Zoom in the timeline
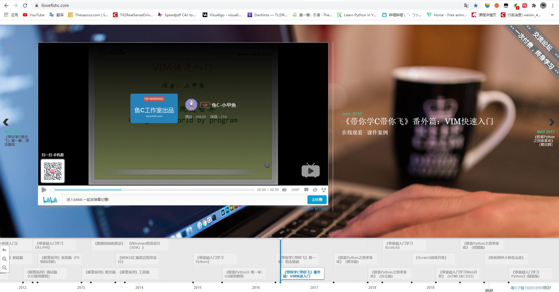Screen dimensions: 559x292 (4, 259)
